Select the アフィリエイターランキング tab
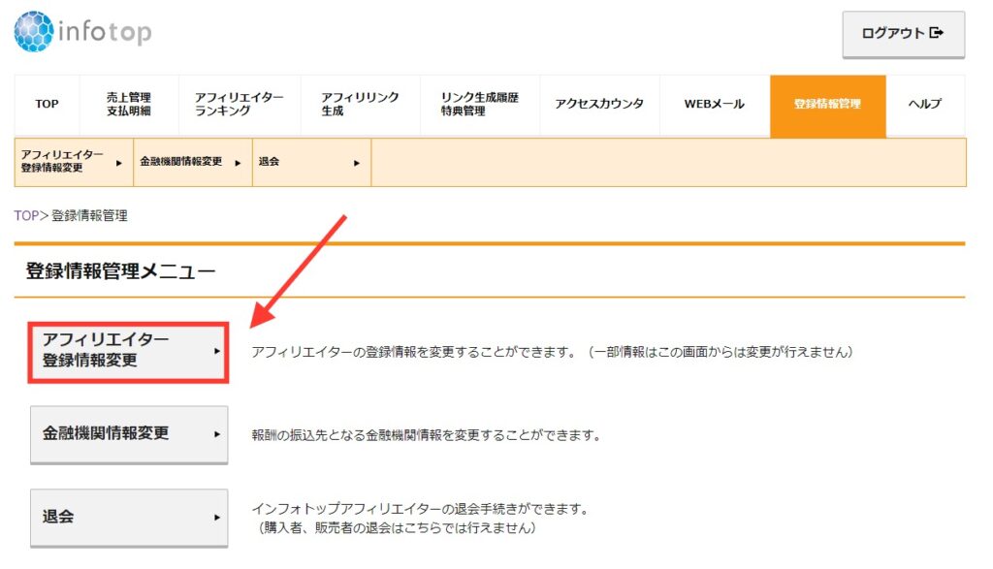The image size is (993, 569). (239, 105)
